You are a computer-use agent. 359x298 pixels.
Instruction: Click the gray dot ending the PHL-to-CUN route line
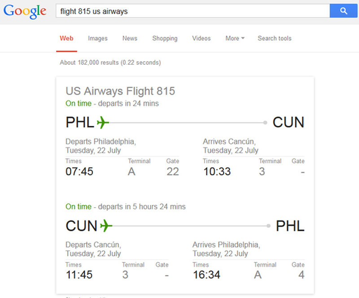(x=265, y=123)
